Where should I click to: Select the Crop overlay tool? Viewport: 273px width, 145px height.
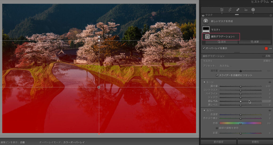tap(230, 10)
